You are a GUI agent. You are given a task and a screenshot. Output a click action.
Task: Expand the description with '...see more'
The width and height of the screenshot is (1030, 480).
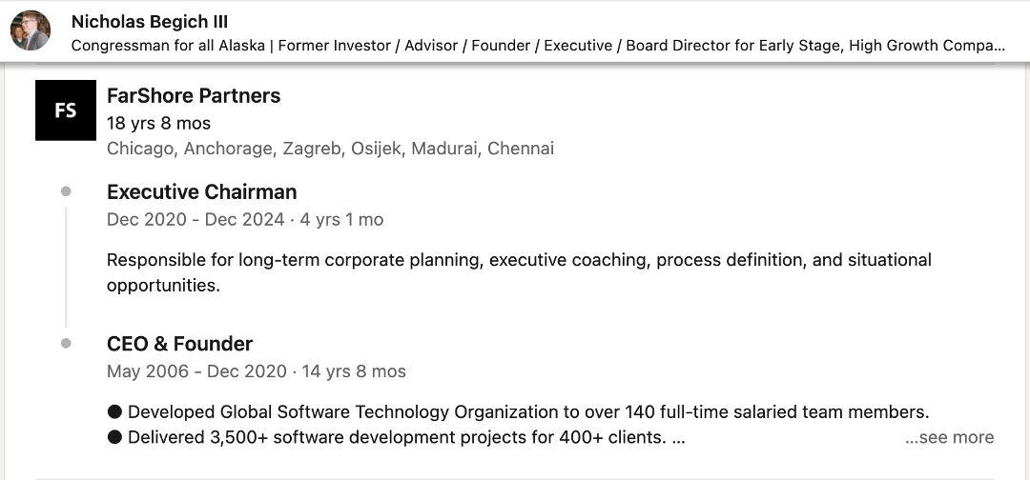coord(949,437)
